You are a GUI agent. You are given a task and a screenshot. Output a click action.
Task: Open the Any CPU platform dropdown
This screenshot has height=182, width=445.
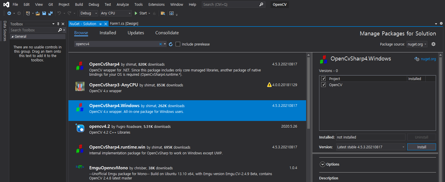116,13
